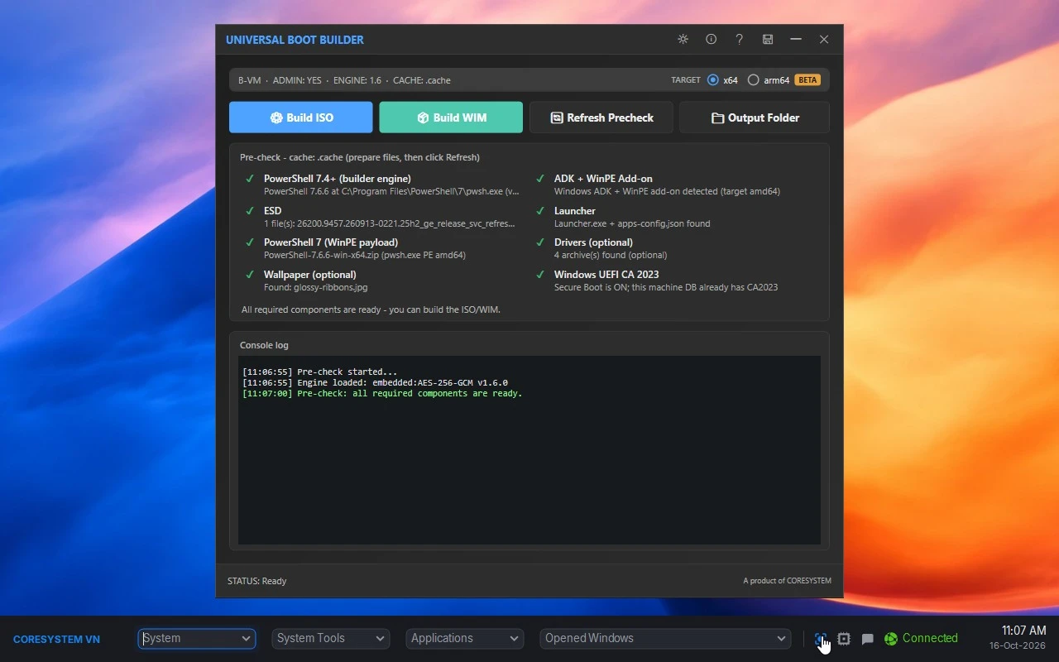This screenshot has height=662, width=1059.
Task: Click the CORESYSTEM VN label in taskbar
Action: [x=56, y=639]
